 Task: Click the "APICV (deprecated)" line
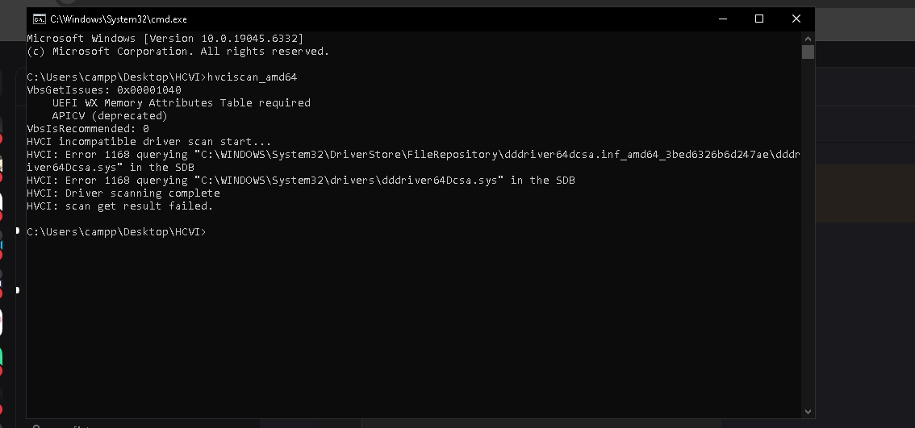coord(110,116)
